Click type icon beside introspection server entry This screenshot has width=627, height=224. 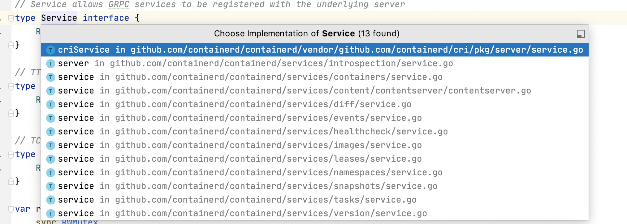(x=50, y=64)
